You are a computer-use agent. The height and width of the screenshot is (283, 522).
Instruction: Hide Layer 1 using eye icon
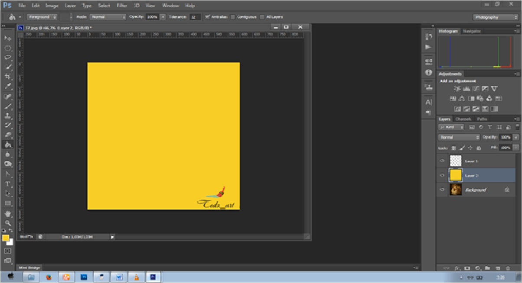tap(442, 161)
